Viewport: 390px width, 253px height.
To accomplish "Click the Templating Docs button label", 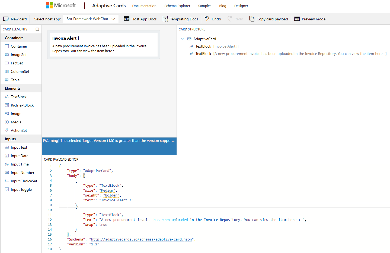I will coord(184,19).
